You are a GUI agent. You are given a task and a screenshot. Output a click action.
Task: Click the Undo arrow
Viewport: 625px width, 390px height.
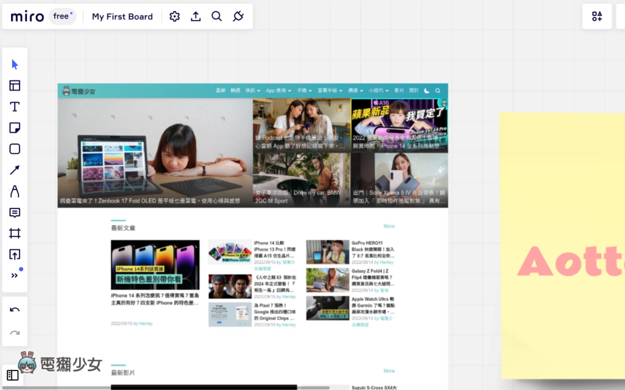pyautogui.click(x=15, y=310)
